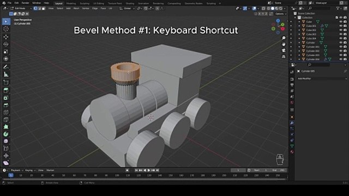
Task: Select the Bevel tool
Action: pyautogui.click(x=6, y=105)
